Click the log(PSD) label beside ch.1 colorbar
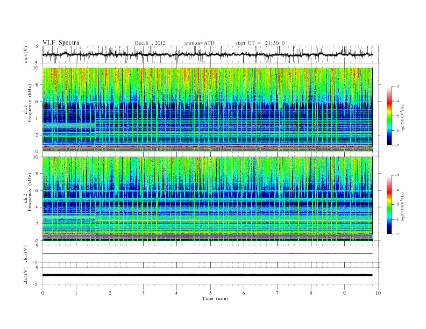 [403, 118]
